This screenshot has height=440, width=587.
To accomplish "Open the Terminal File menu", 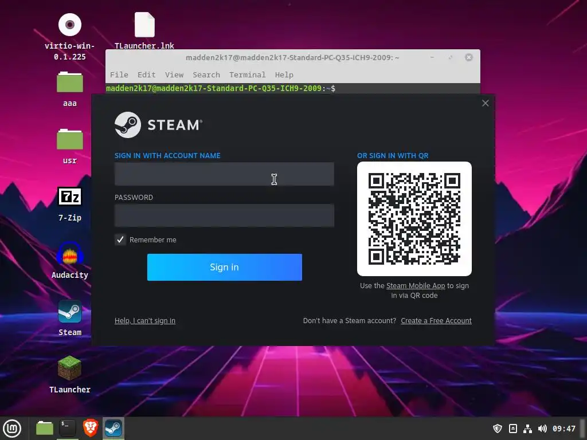I will click(119, 75).
